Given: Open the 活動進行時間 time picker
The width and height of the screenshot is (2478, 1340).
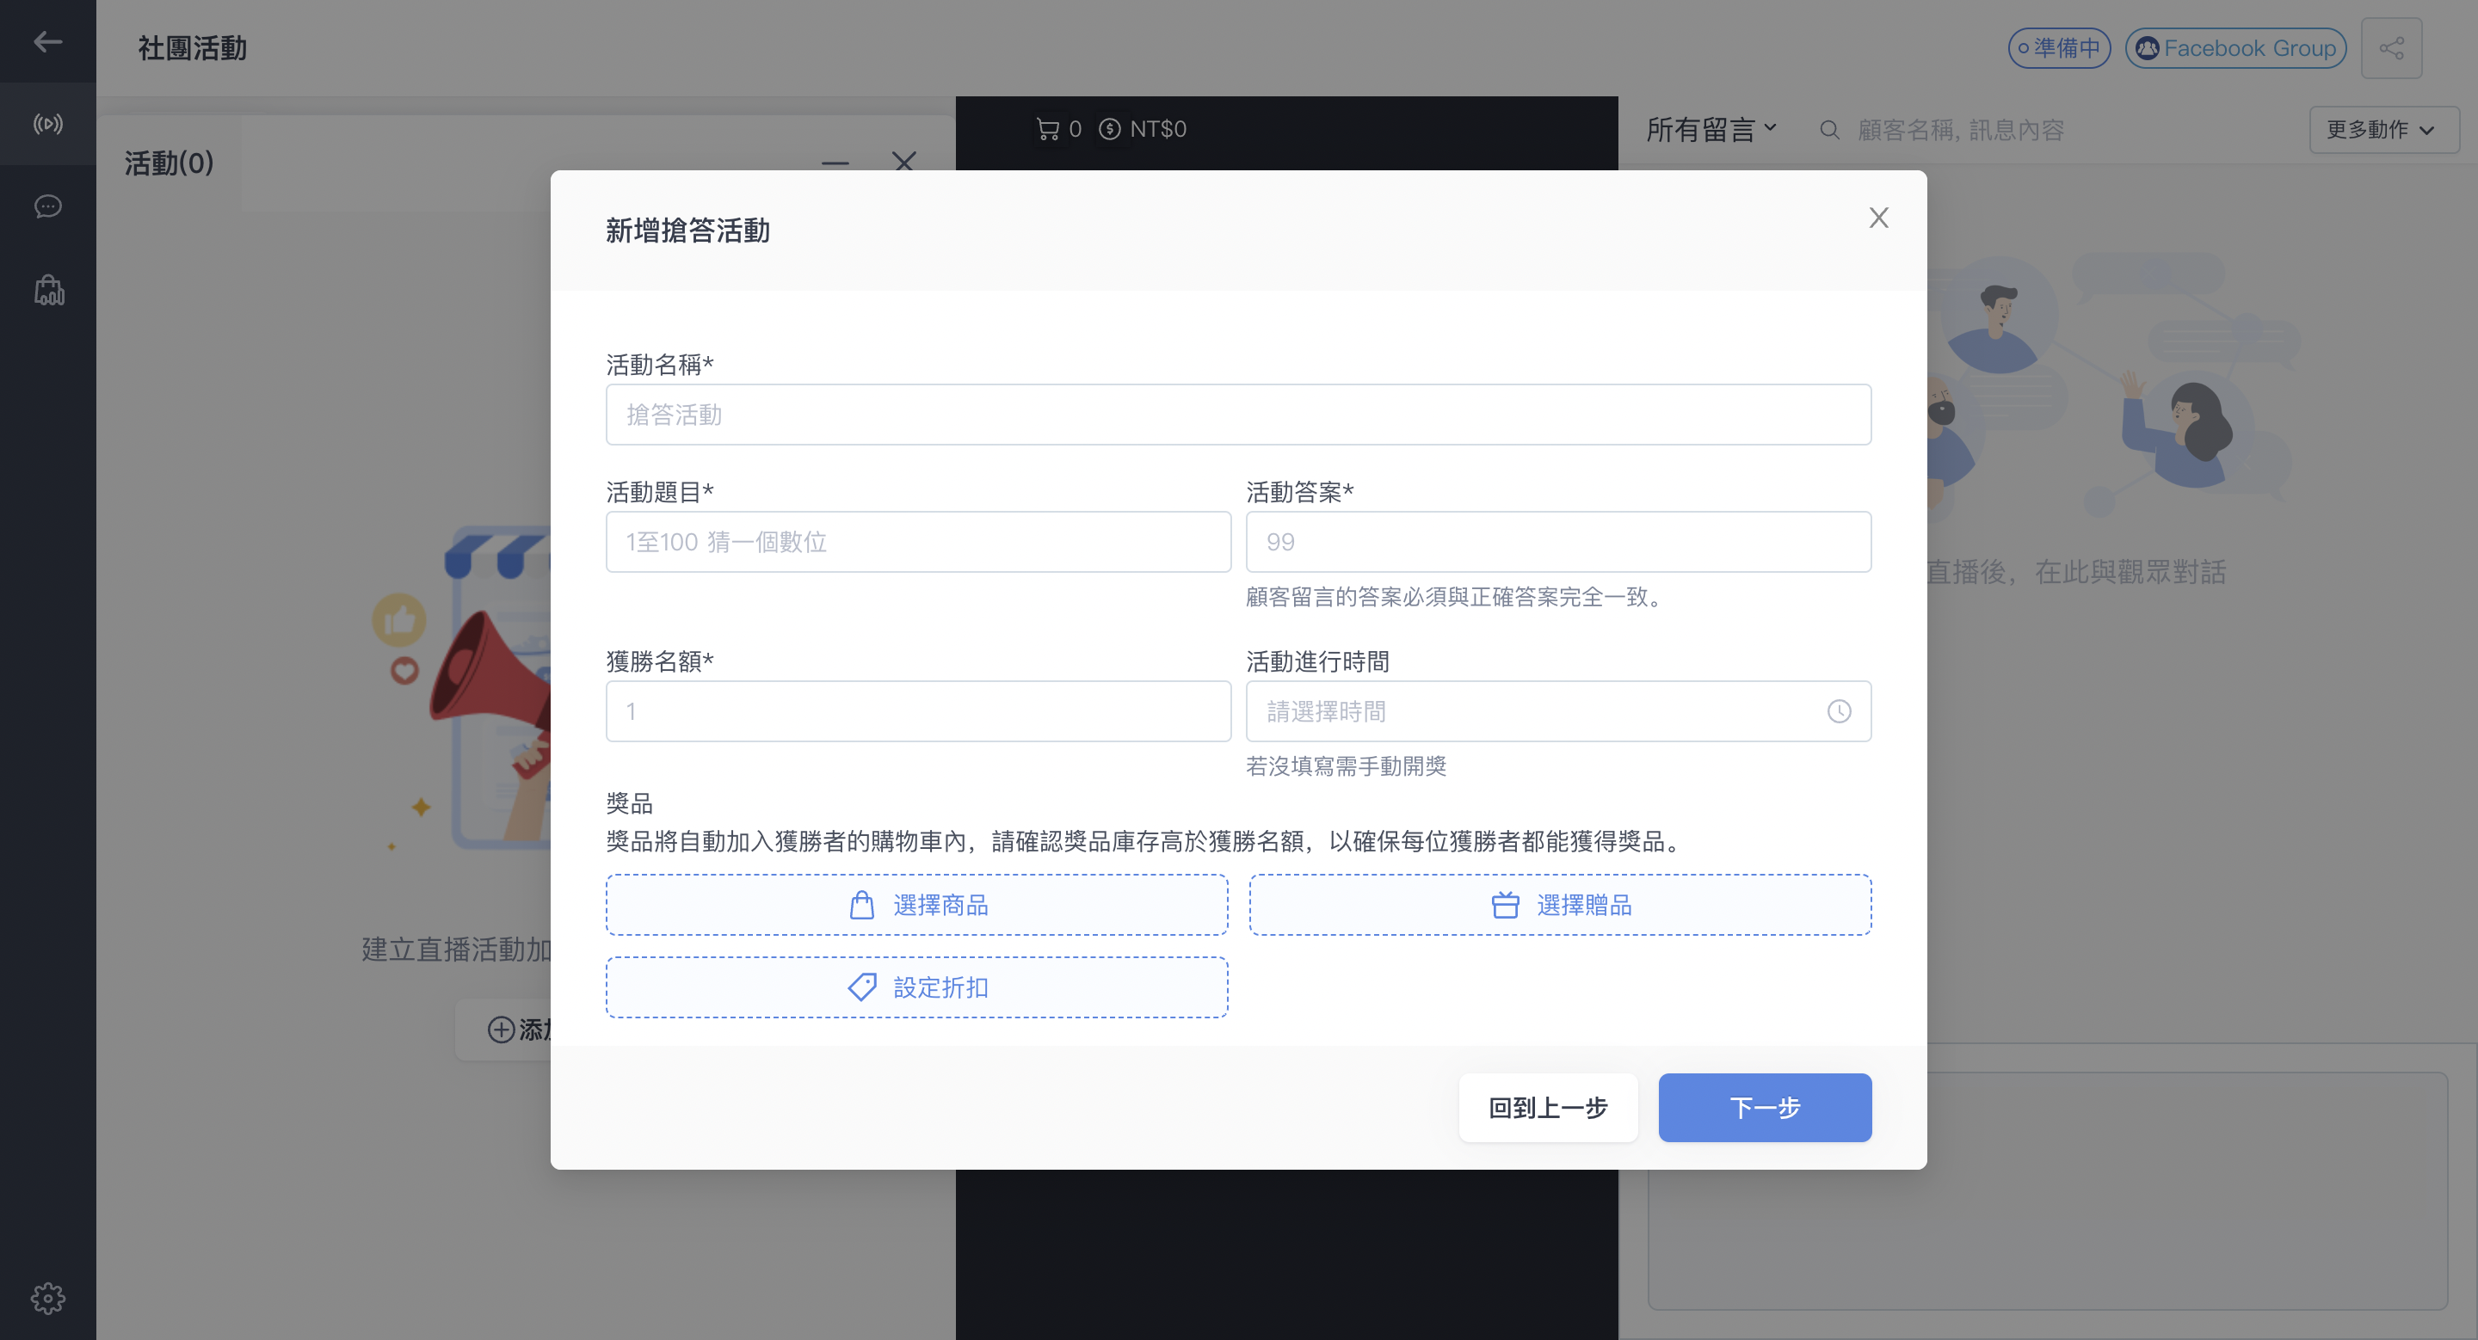Looking at the screenshot, I should tap(1558, 711).
